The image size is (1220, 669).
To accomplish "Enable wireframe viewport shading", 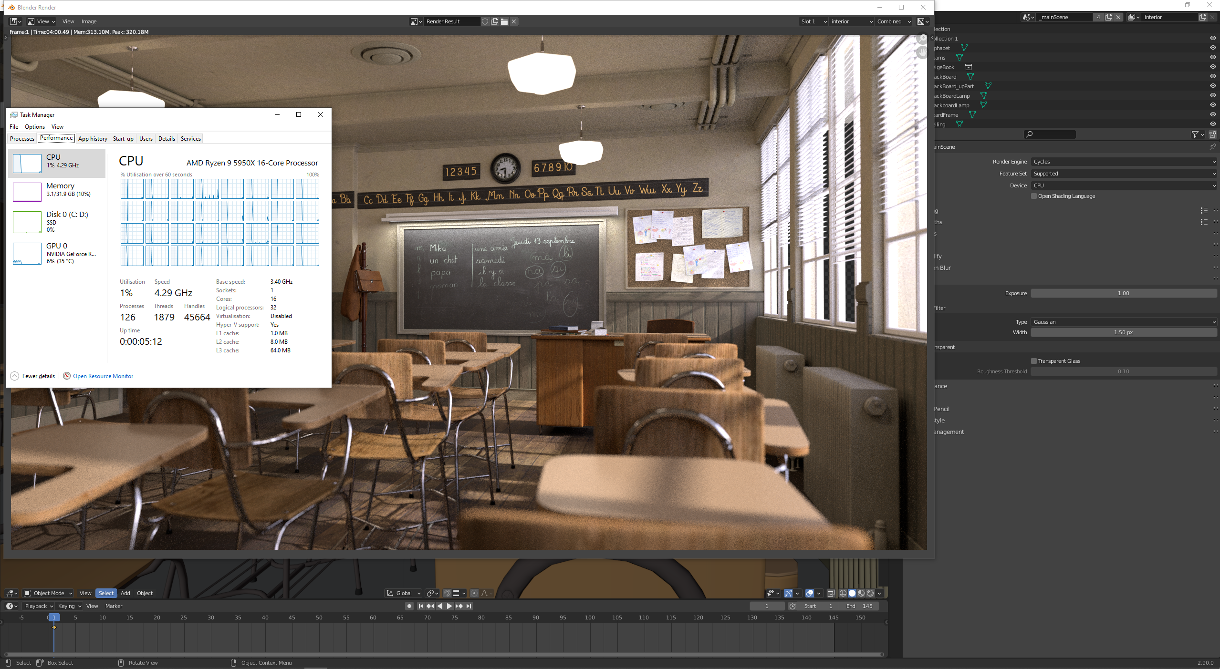I will click(843, 593).
